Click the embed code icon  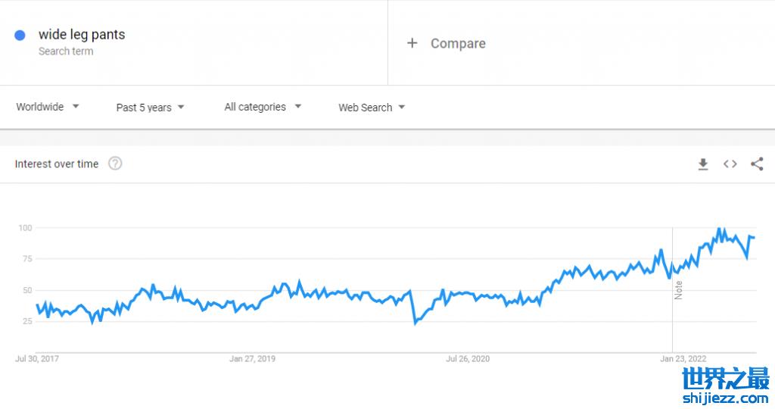pos(730,164)
